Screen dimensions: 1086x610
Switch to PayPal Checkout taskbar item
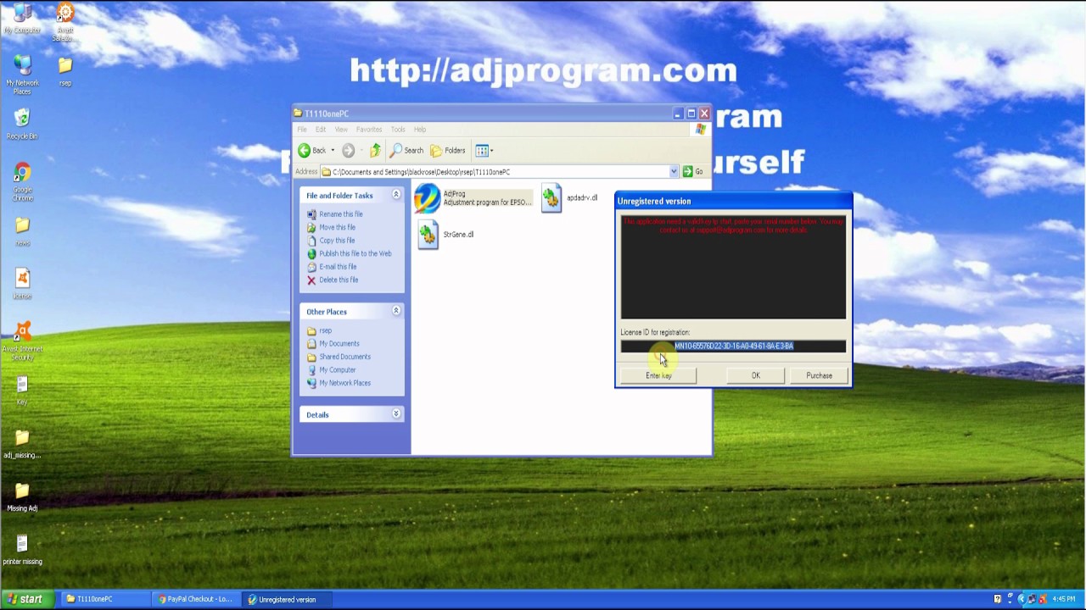click(194, 599)
